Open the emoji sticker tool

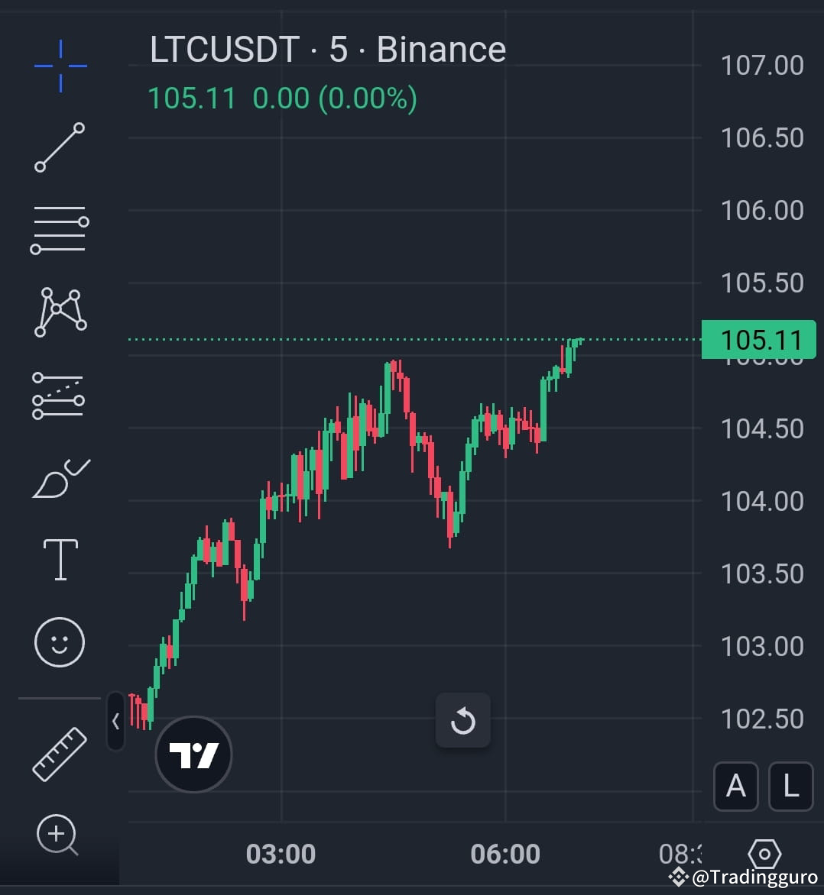point(60,642)
